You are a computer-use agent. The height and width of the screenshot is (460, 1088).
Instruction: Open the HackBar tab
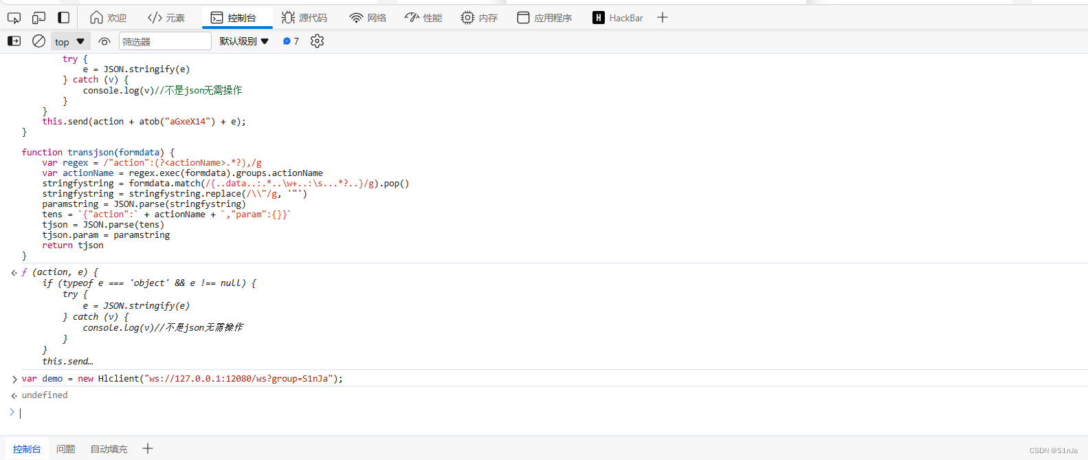tap(618, 18)
